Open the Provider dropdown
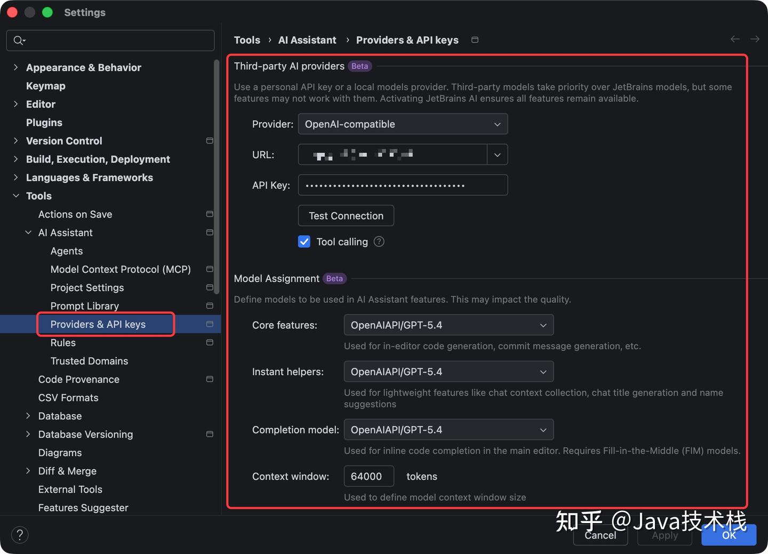Image resolution: width=768 pixels, height=554 pixels. (x=403, y=124)
